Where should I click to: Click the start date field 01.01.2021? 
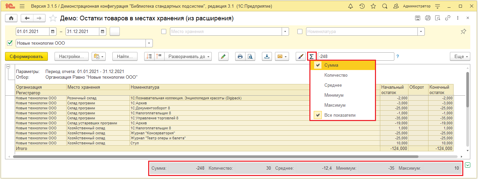(x=33, y=32)
